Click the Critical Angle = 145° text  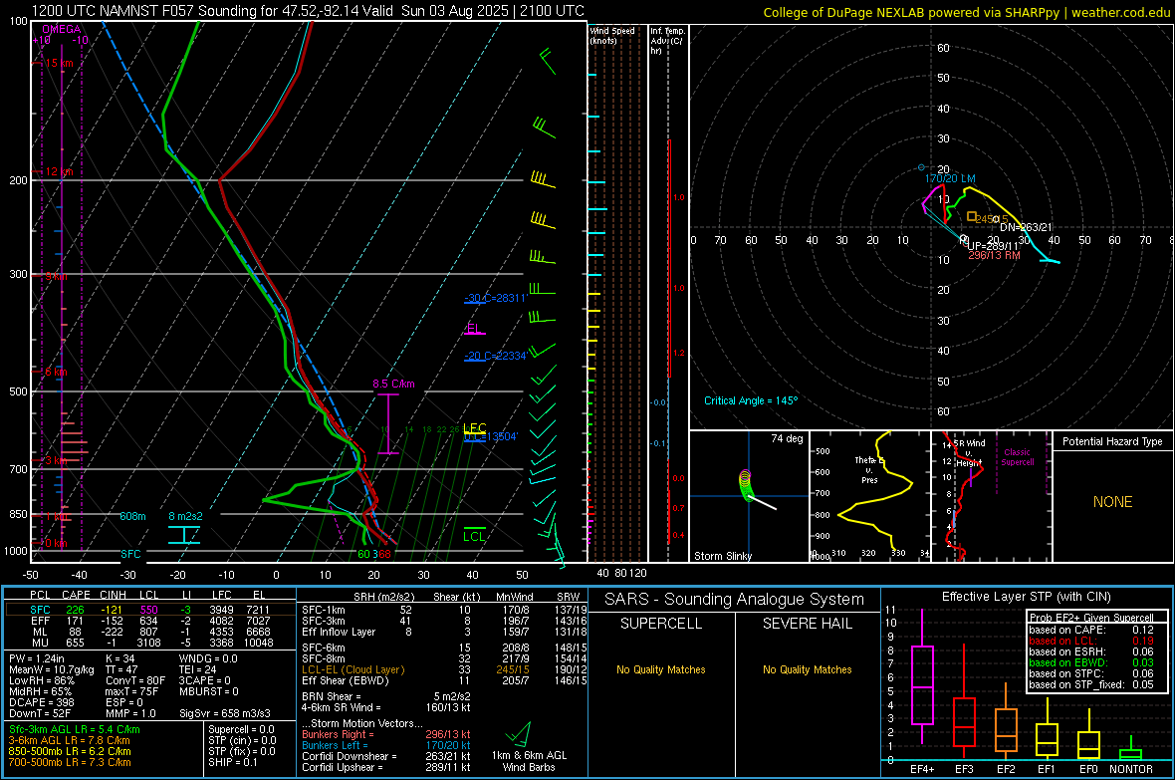click(751, 400)
